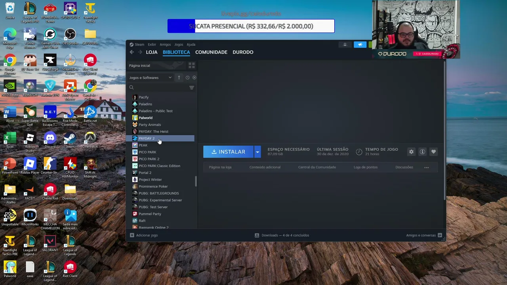Click the library search field
Screen dimensions: 507x285
click(x=158, y=87)
